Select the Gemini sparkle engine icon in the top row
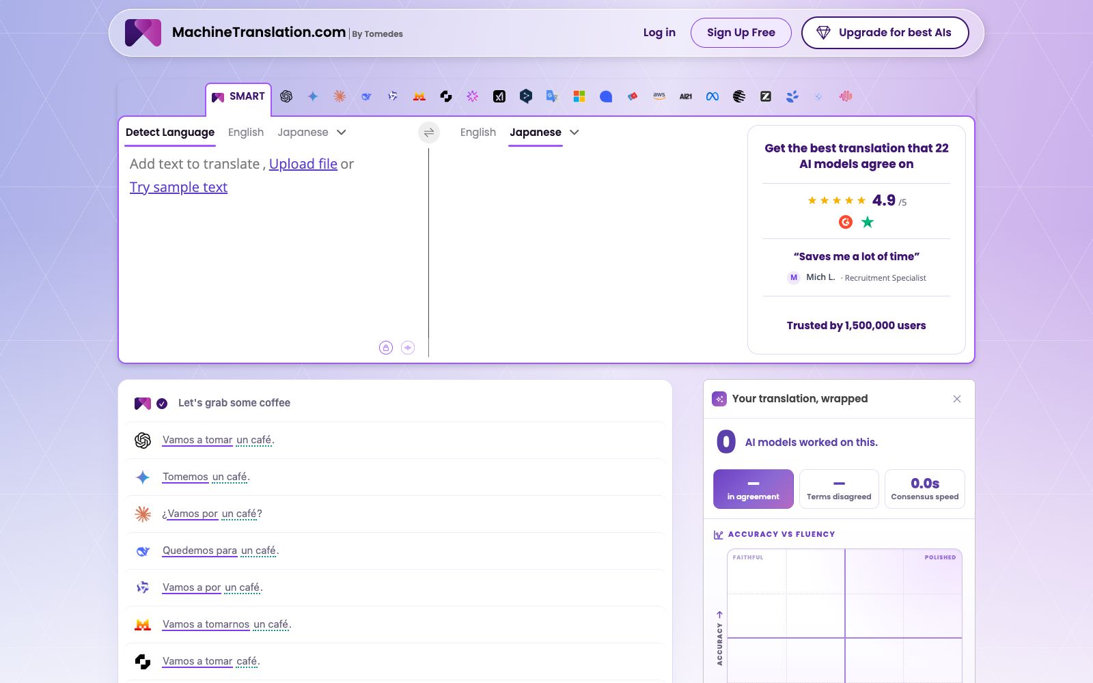The width and height of the screenshot is (1093, 683). click(x=313, y=96)
